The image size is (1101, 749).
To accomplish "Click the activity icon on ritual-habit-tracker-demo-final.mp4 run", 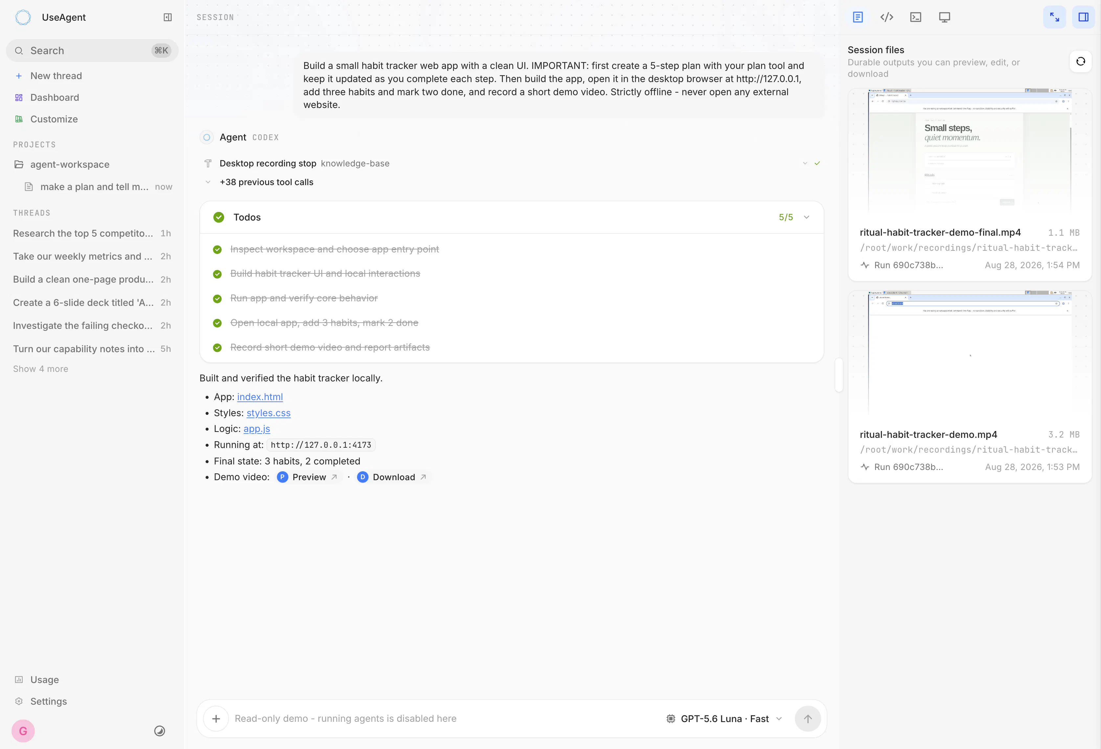I will (865, 265).
